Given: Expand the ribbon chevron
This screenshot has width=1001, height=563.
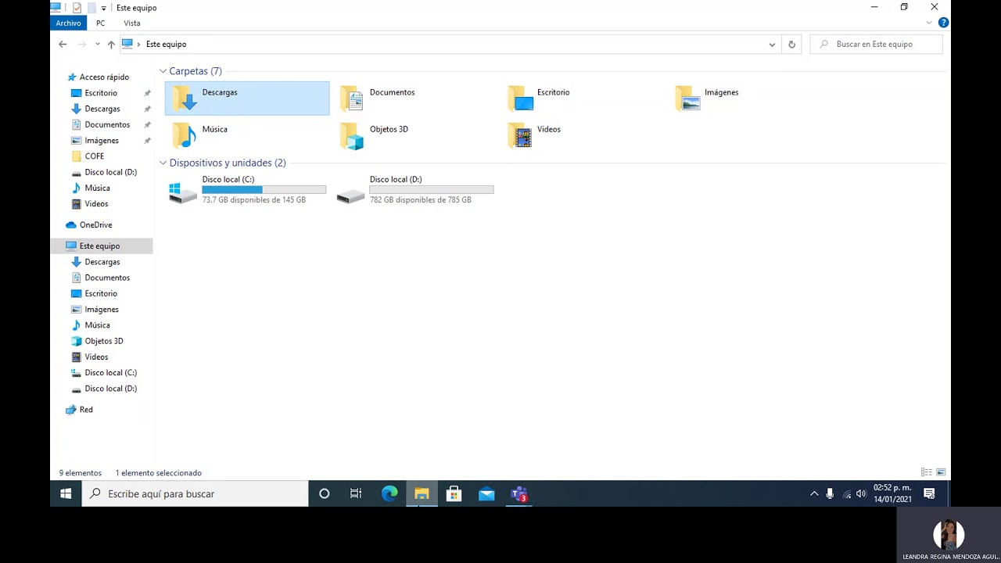Looking at the screenshot, I should pos(929,23).
